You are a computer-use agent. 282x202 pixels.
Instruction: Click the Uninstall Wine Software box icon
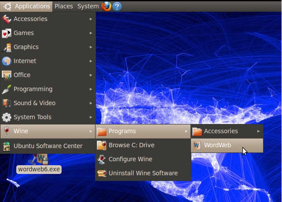tap(102, 173)
